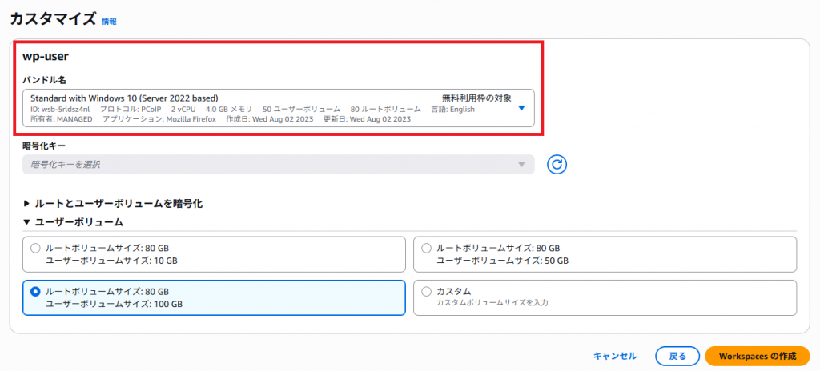Viewport: 820px width, 371px height.
Task: Select the 100 GB user volume radio button
Action: pyautogui.click(x=35, y=292)
